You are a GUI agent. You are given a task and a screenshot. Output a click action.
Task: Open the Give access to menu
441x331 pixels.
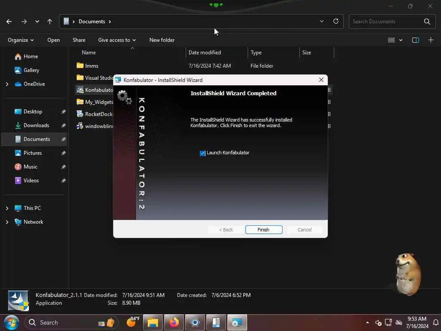tap(117, 40)
